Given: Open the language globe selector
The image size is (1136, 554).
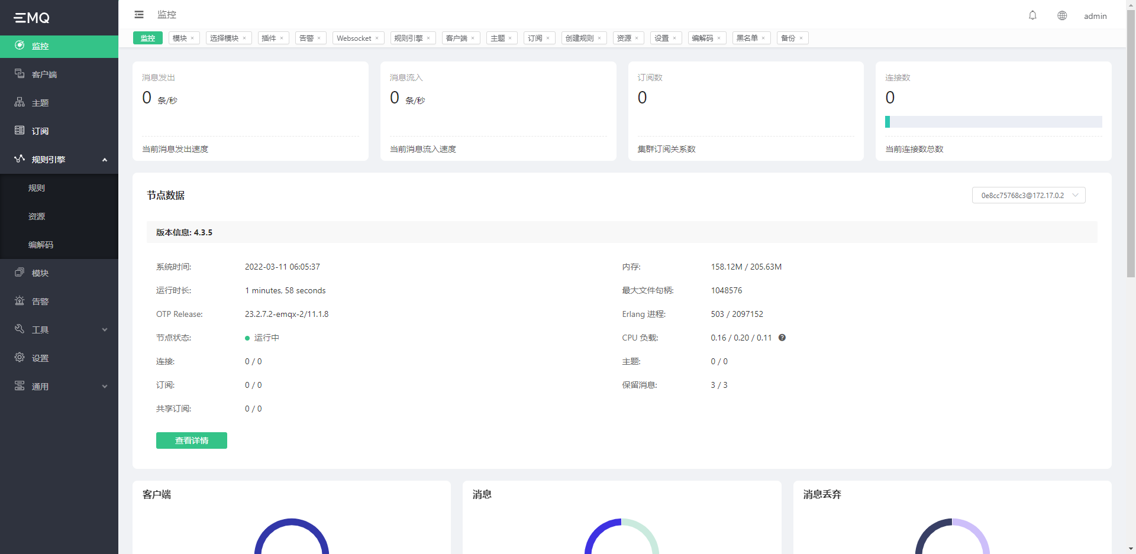Looking at the screenshot, I should 1062,15.
